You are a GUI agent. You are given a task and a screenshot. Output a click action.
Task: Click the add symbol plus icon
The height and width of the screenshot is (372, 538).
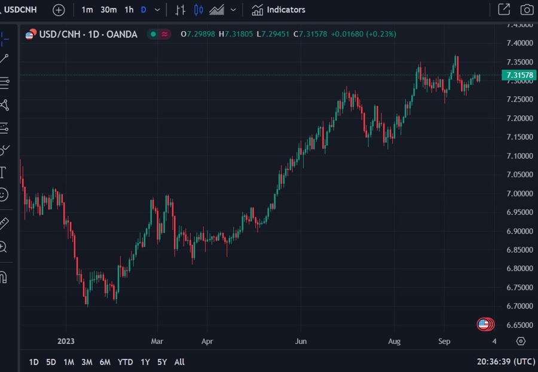click(x=59, y=10)
